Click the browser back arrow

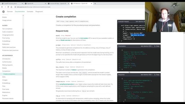click(x=2, y=7)
